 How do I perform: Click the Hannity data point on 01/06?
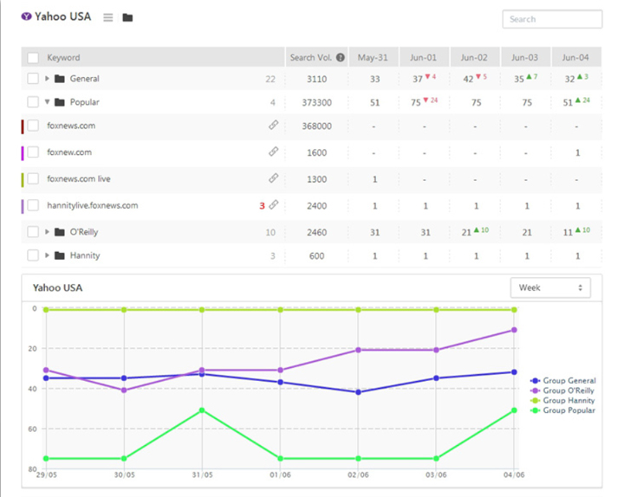point(280,310)
